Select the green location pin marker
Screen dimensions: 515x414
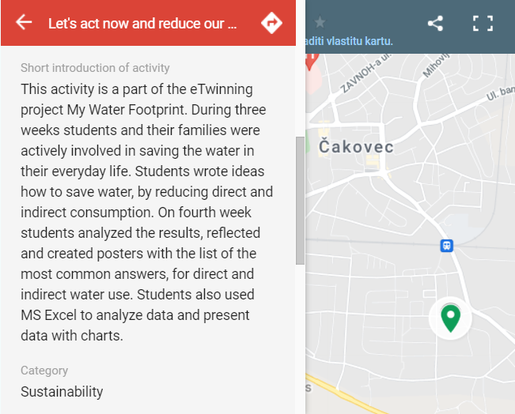(x=451, y=318)
